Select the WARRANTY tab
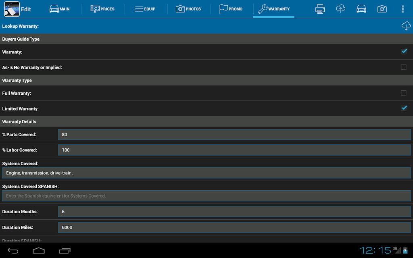Screen dimensions: 413x258 pos(274,9)
